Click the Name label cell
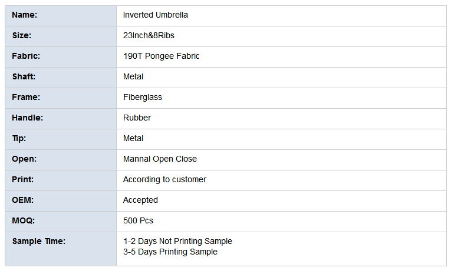The width and height of the screenshot is (451, 271). pyautogui.click(x=61, y=16)
